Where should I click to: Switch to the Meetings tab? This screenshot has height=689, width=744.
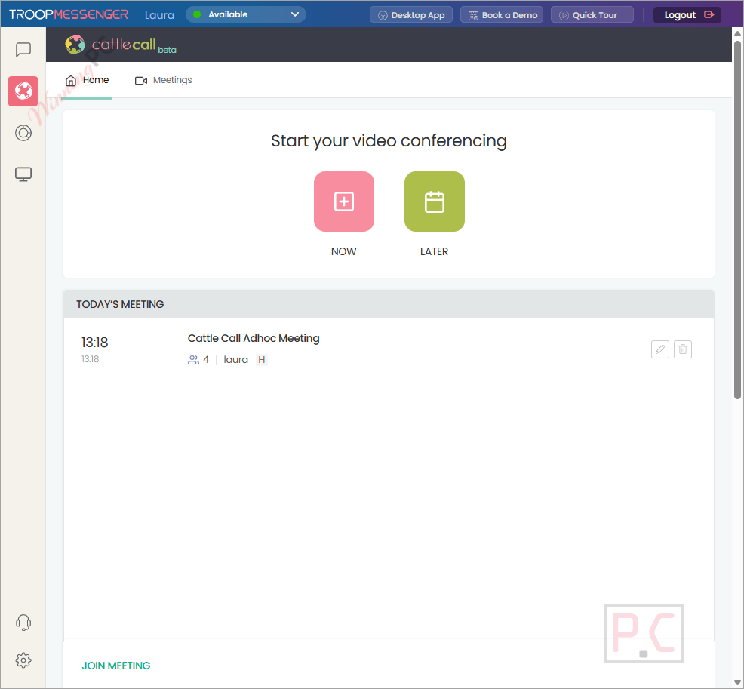coord(163,80)
